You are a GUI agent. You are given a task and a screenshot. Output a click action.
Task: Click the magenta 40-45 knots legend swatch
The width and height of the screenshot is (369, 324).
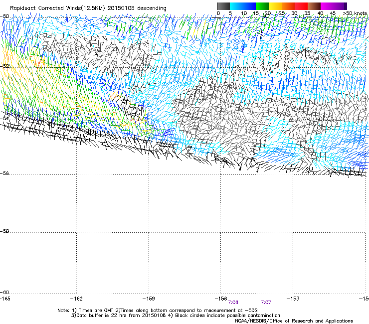327,6
